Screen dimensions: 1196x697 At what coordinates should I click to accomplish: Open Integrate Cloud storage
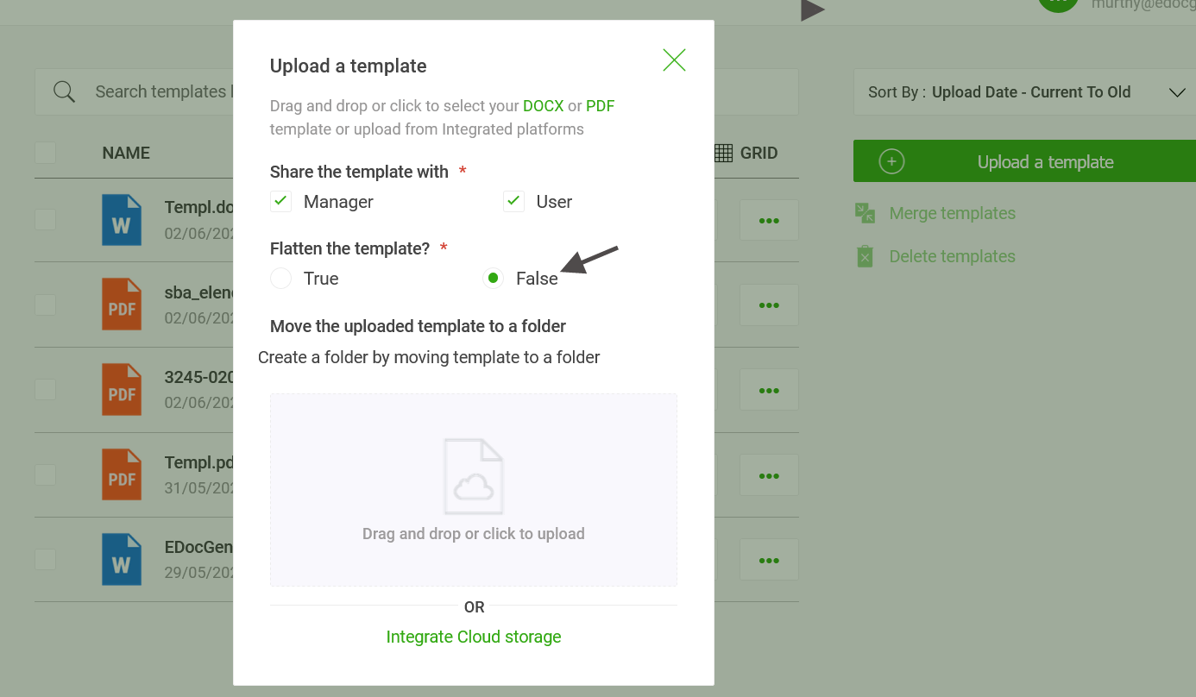[x=474, y=637]
